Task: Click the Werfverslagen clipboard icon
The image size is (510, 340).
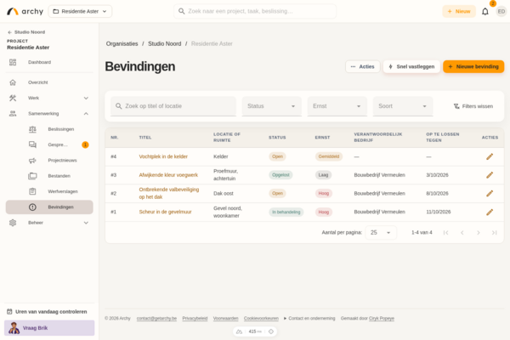Action: click(x=32, y=191)
